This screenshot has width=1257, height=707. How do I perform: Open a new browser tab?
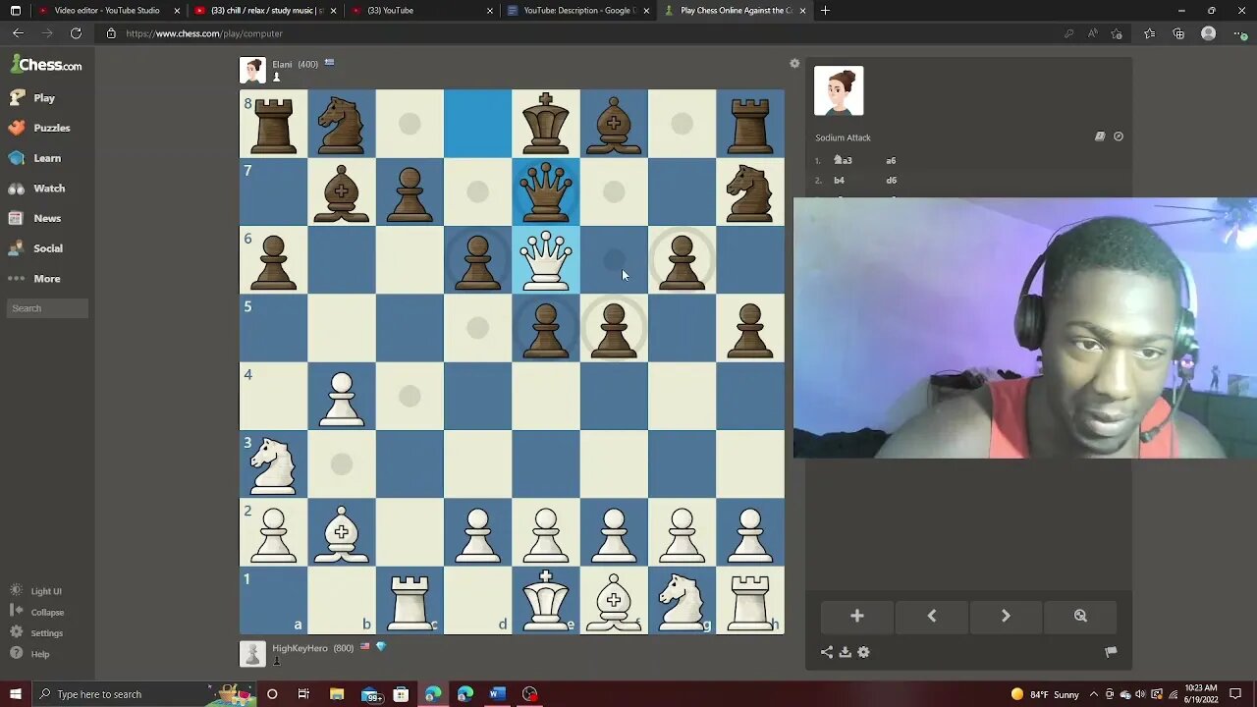point(825,10)
